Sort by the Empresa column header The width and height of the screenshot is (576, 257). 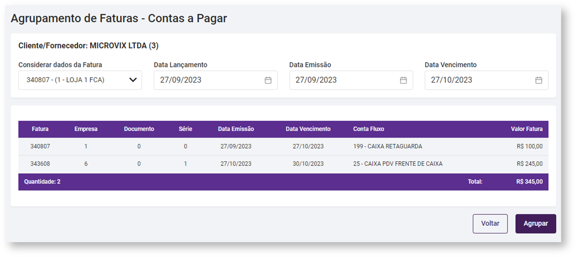(86, 129)
